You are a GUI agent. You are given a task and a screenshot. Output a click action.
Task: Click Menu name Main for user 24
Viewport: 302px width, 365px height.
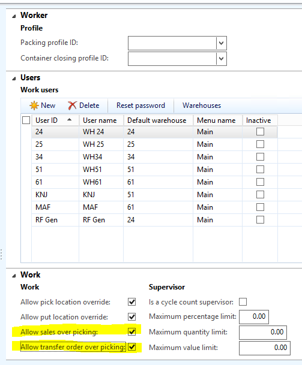pyautogui.click(x=217, y=132)
